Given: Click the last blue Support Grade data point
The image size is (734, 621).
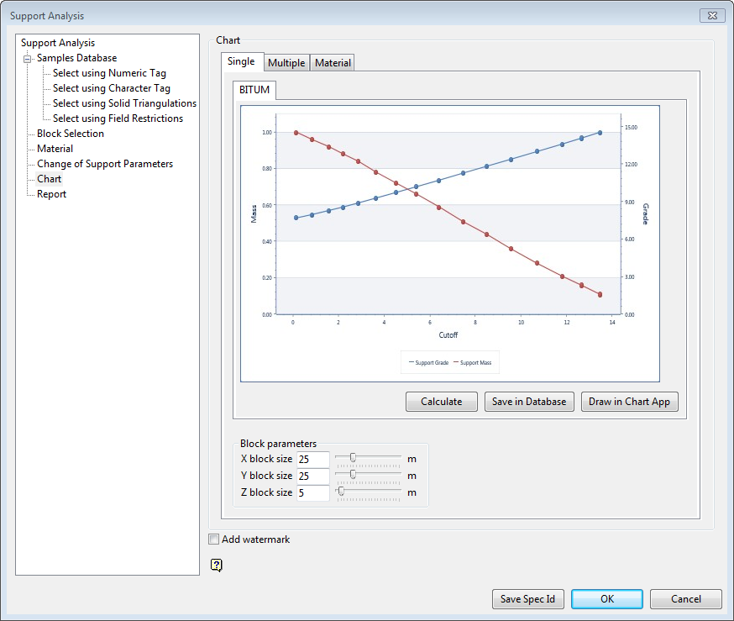Looking at the screenshot, I should coord(600,133).
